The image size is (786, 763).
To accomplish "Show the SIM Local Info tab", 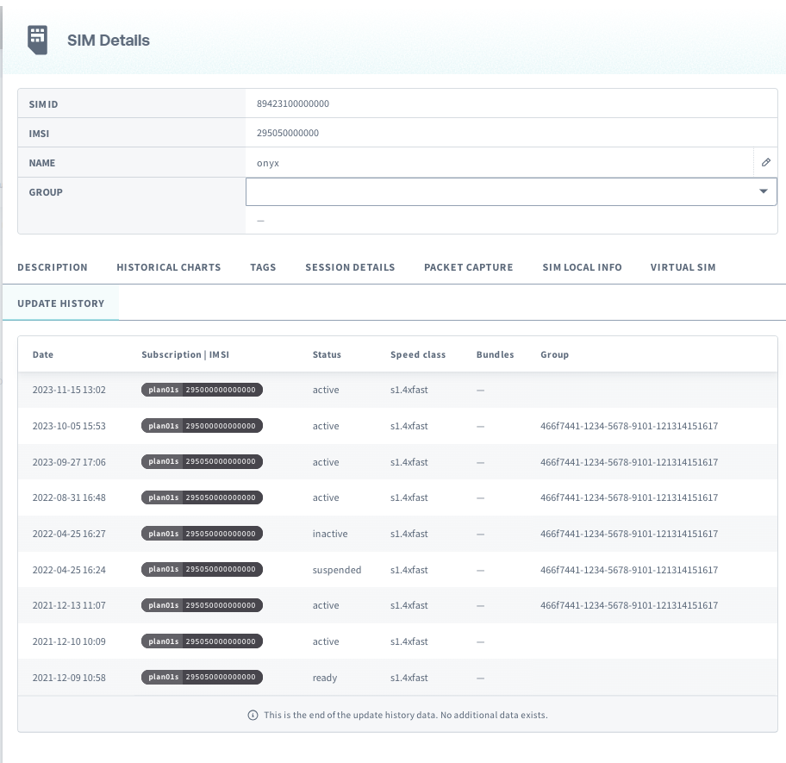I will point(582,267).
